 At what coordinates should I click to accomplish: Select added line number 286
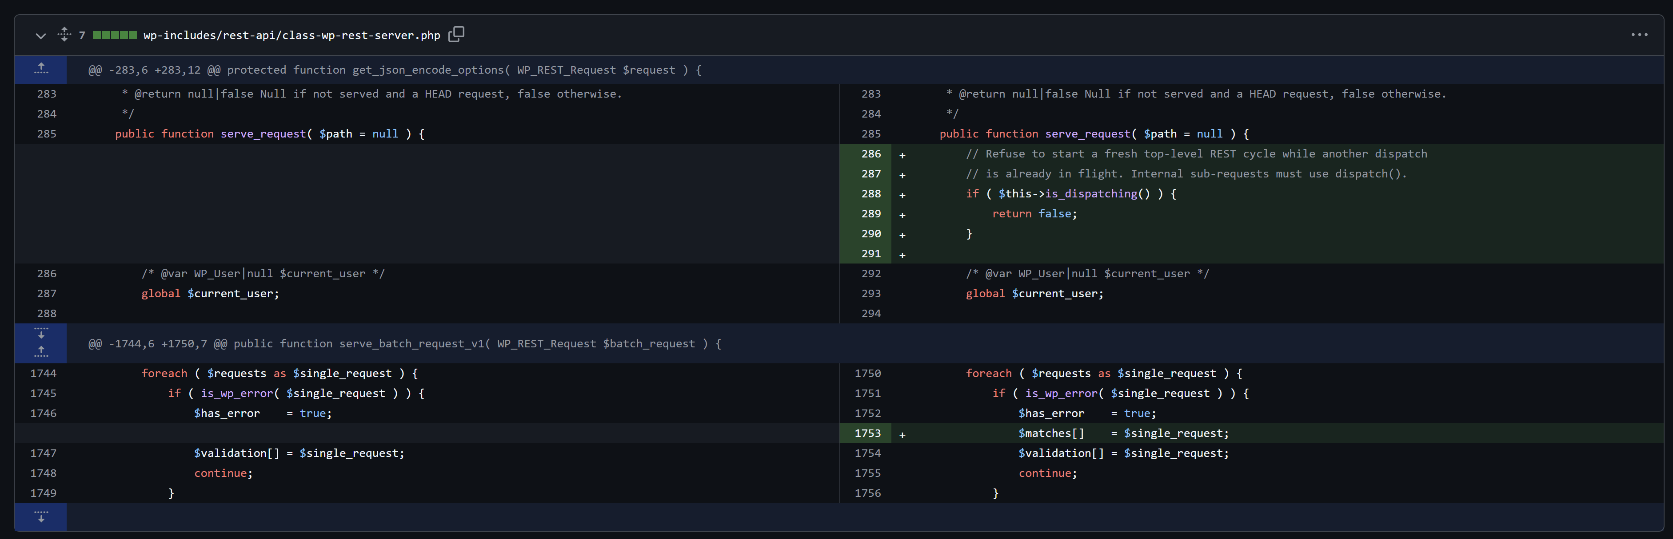click(x=870, y=154)
